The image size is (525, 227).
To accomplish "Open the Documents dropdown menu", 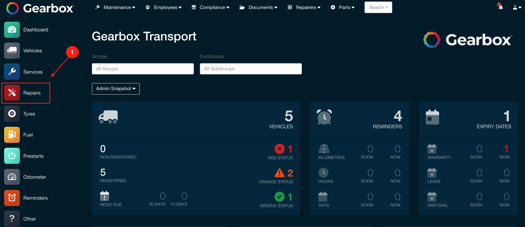I will click(x=258, y=7).
